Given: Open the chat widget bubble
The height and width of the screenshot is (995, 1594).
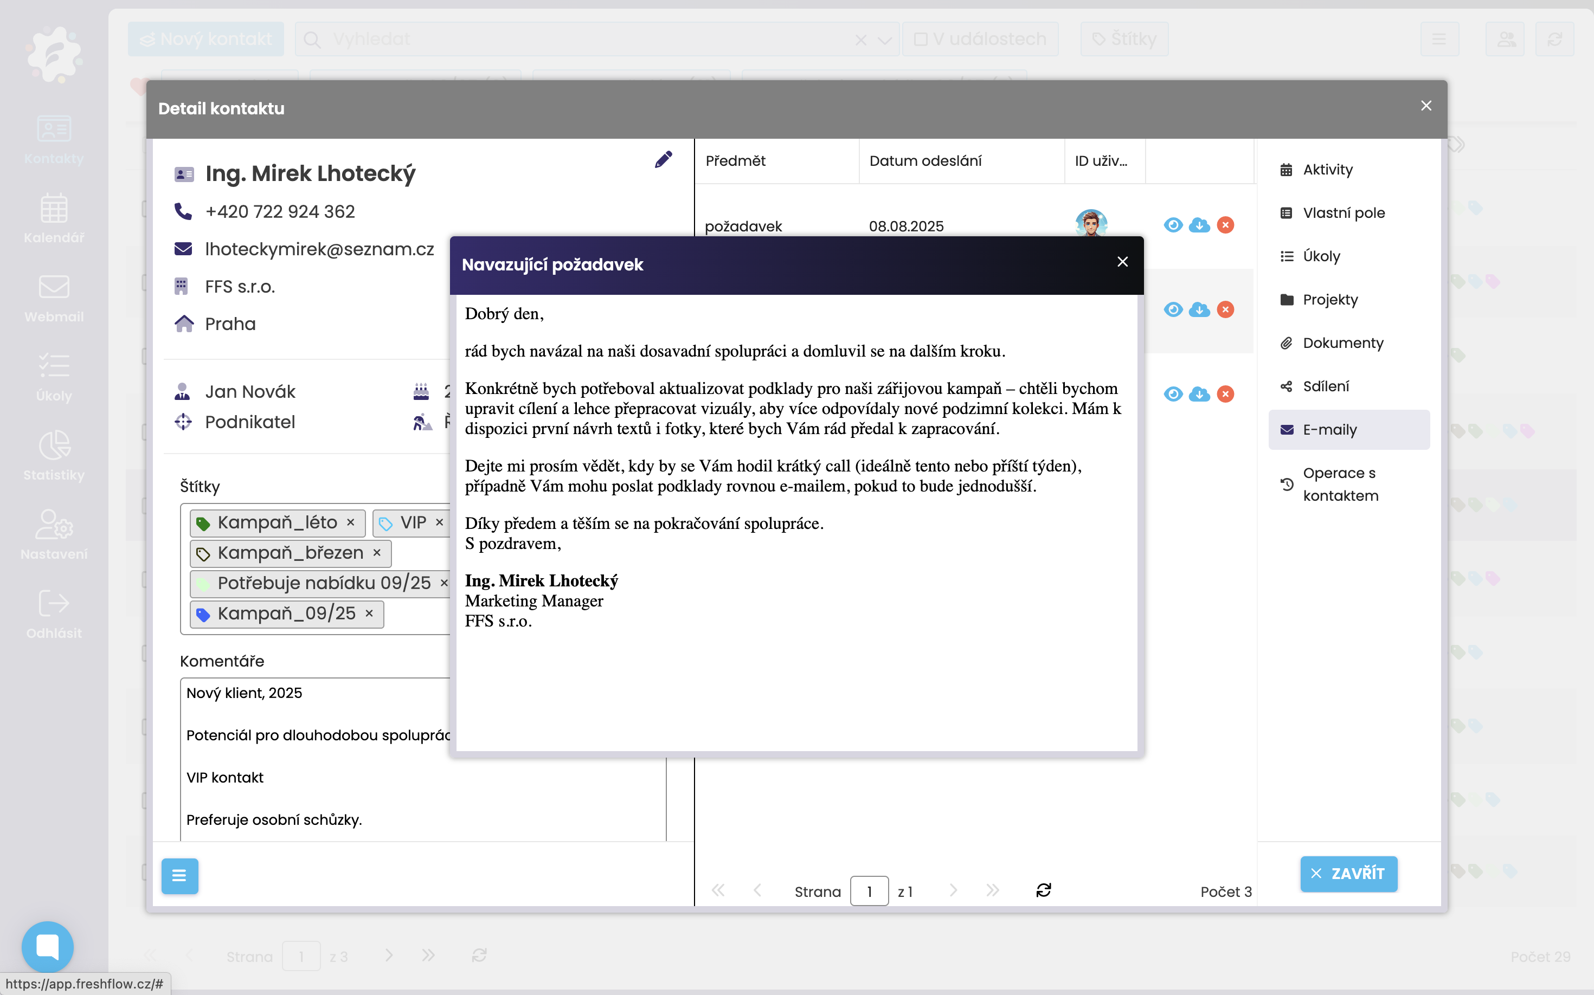Looking at the screenshot, I should point(47,946).
